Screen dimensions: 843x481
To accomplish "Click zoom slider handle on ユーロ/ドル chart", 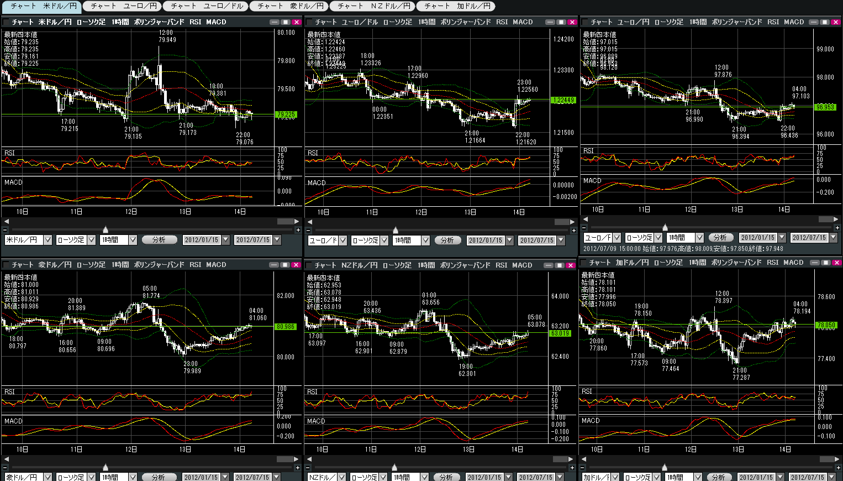I will tap(395, 230).
